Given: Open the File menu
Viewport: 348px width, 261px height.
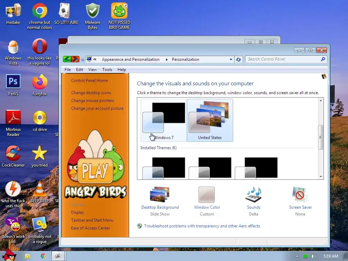Looking at the screenshot, I should tap(68, 70).
